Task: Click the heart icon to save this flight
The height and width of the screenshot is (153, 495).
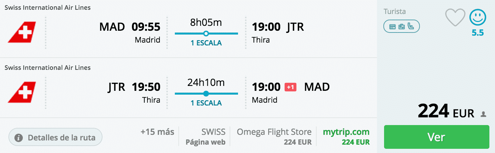Action: 455,17
